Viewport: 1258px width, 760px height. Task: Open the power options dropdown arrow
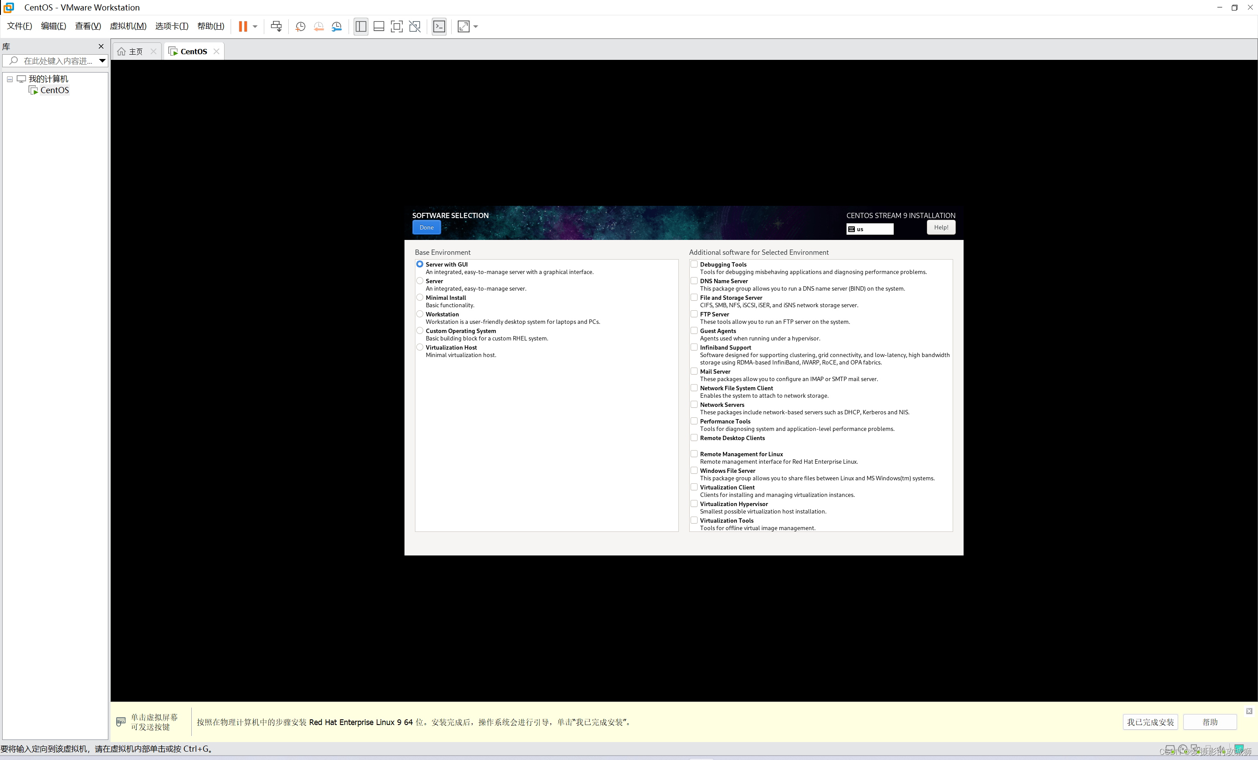pyautogui.click(x=255, y=27)
